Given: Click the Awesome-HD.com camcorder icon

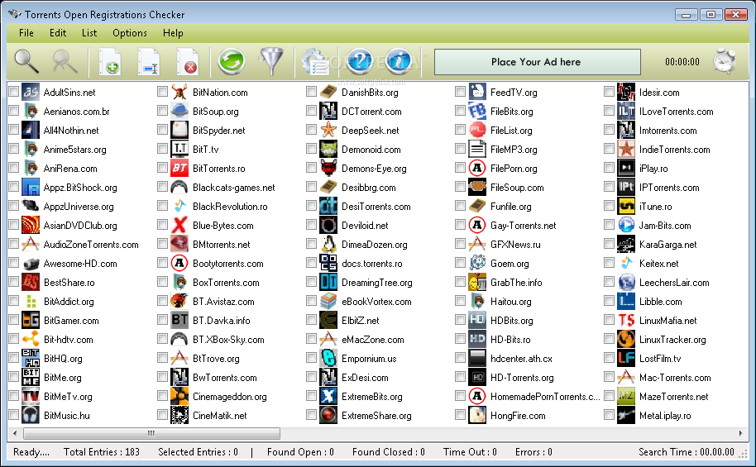Looking at the screenshot, I should point(31,263).
